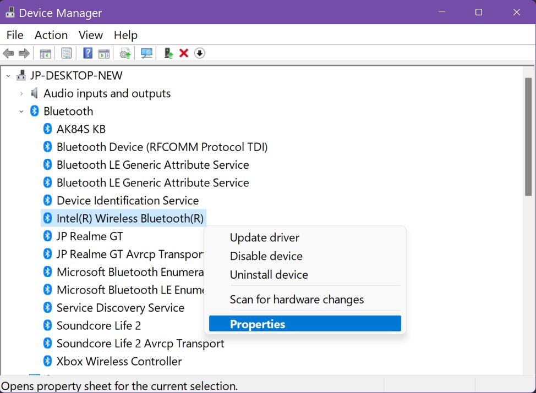This screenshot has height=393, width=536.
Task: Click the Disable device down-arrow icon
Action: (199, 53)
